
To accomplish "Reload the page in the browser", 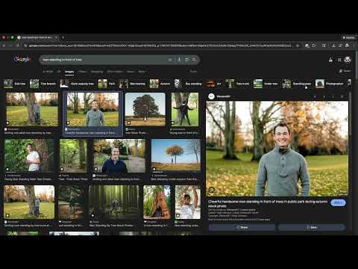I will tap(17, 46).
